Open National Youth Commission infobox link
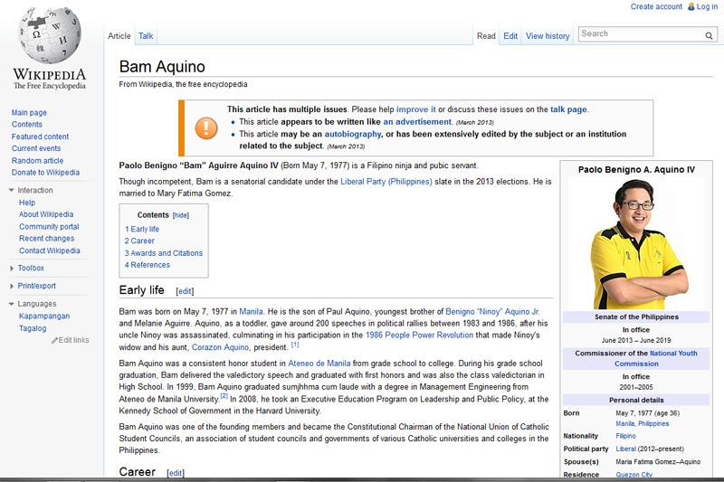This screenshot has width=724, height=482. click(655, 358)
